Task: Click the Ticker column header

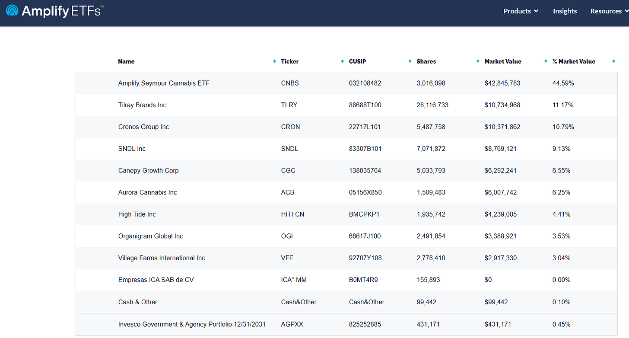Action: (289, 61)
